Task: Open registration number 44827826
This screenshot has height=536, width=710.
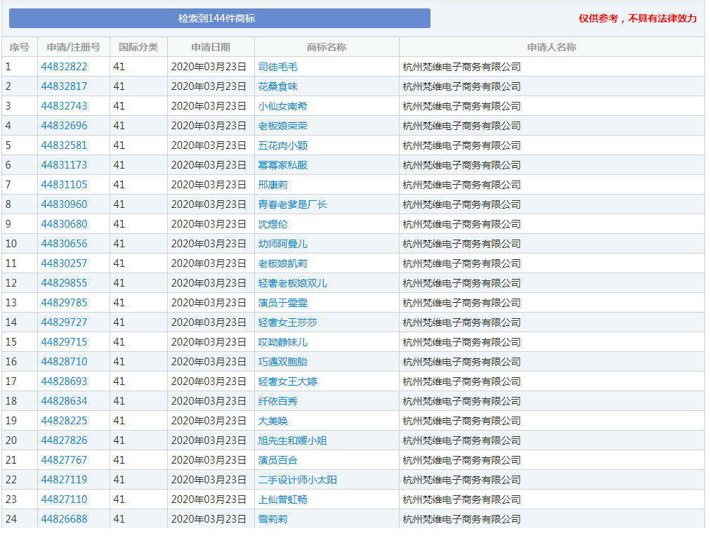Action: click(64, 440)
